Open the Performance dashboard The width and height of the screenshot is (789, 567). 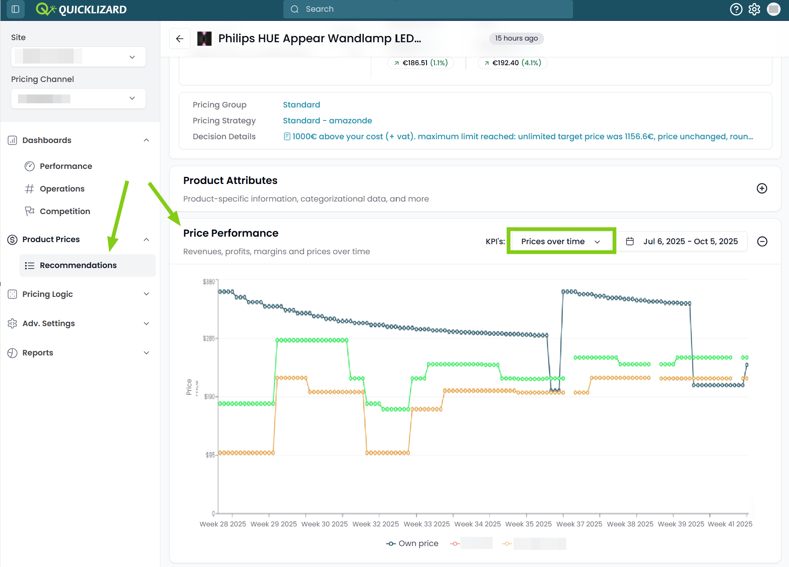click(66, 166)
